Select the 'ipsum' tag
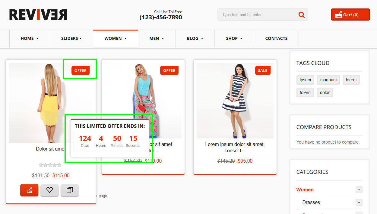377x214 pixels. pos(305,80)
